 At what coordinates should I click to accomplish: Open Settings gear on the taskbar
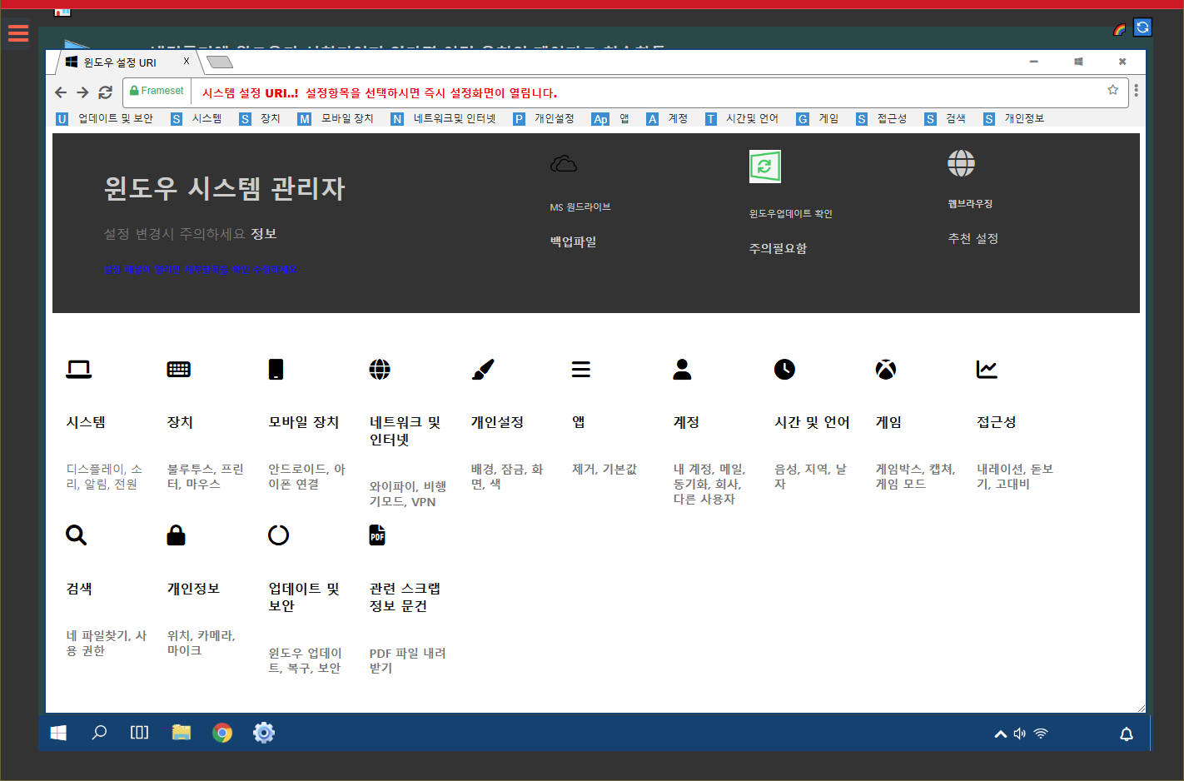[x=264, y=733]
